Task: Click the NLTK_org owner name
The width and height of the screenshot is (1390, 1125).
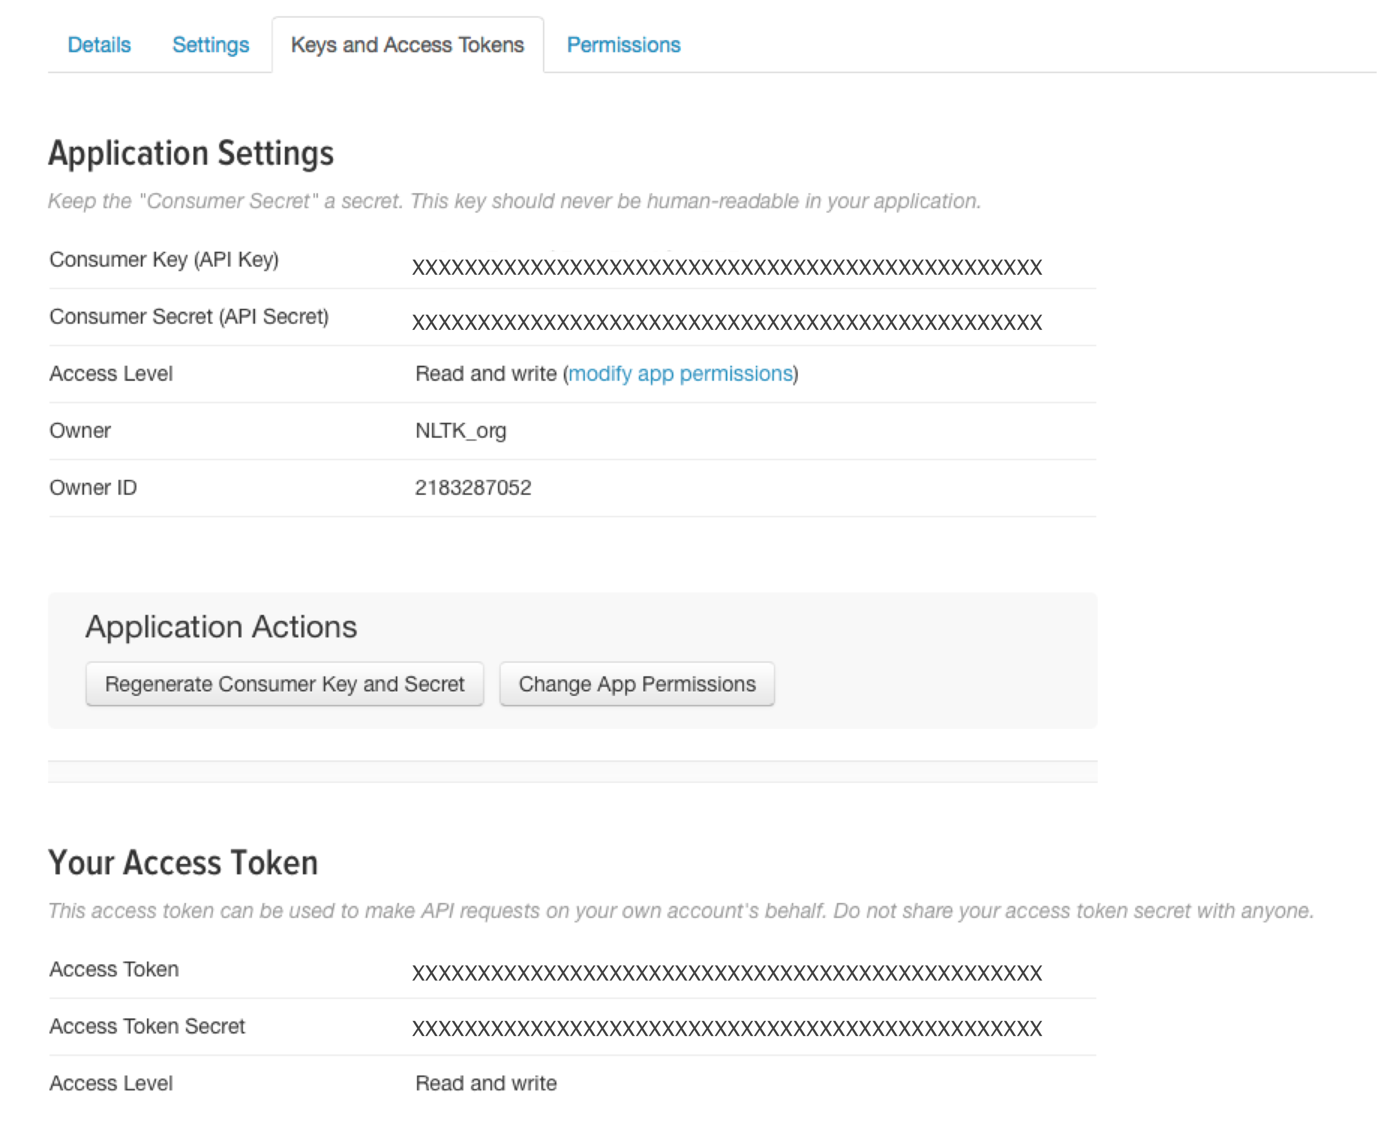Action: point(461,431)
